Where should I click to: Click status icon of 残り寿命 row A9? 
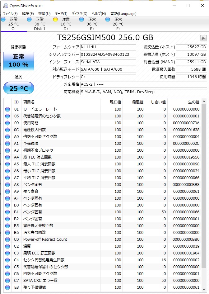[x=7, y=192]
